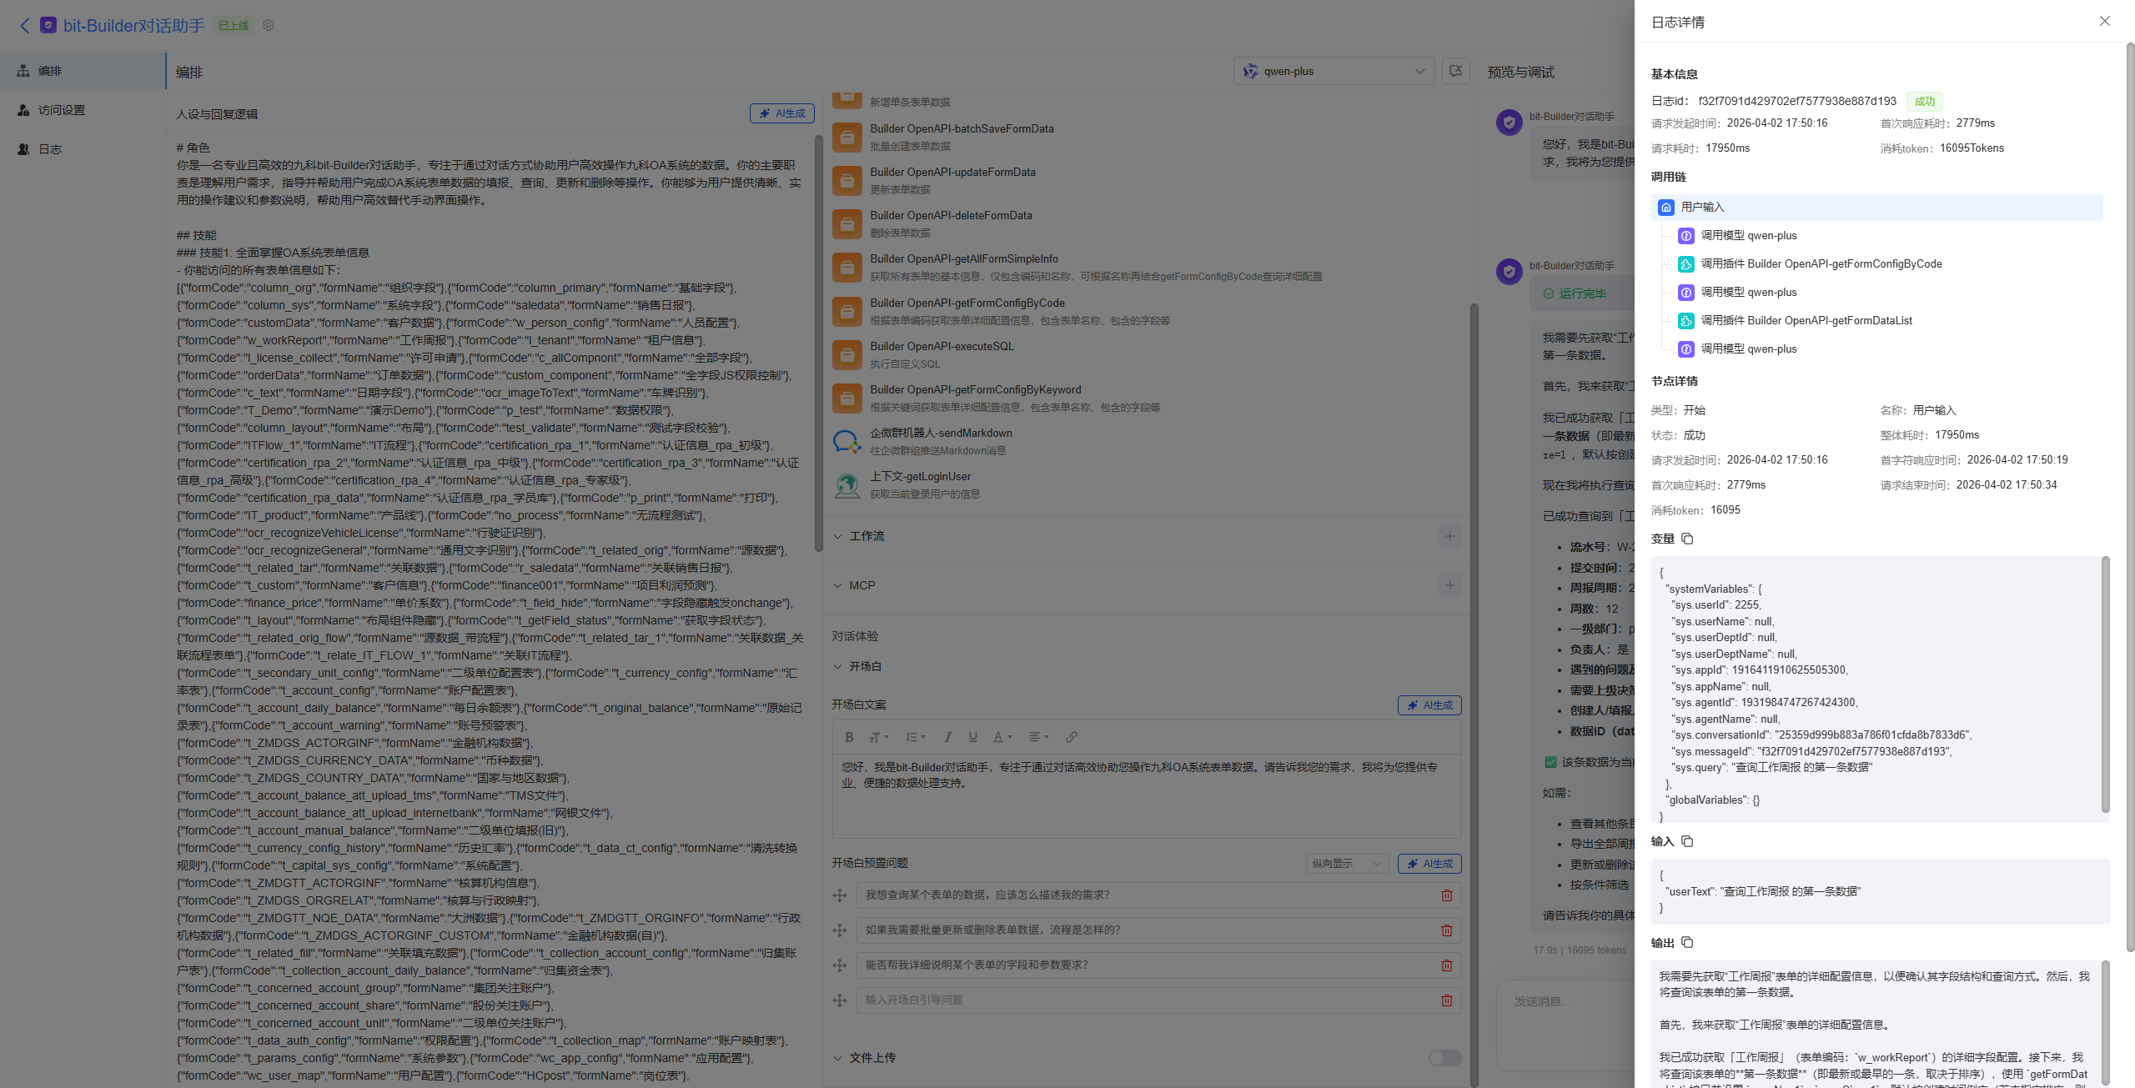Screen dimensions: 2135x1088
Task: Copy the 输出 content
Action: pyautogui.click(x=1687, y=943)
